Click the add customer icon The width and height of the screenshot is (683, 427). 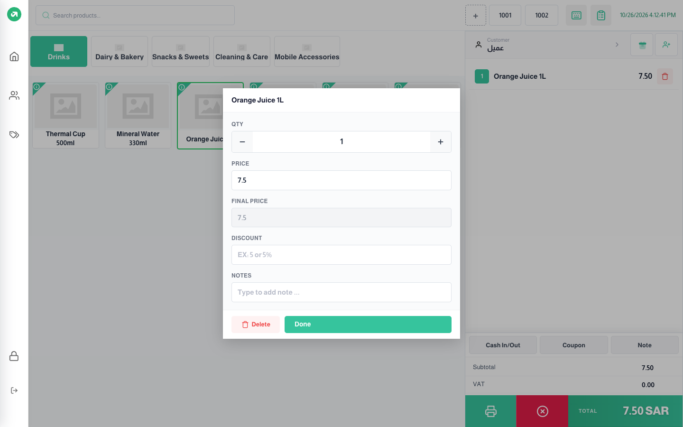point(666,45)
